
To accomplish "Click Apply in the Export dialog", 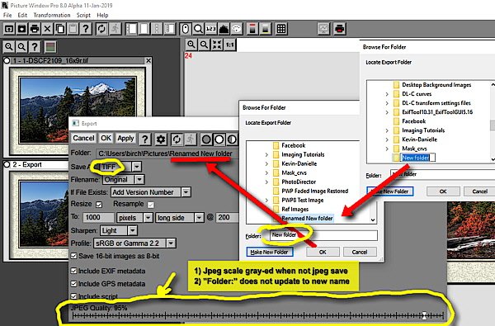I will pos(125,139).
